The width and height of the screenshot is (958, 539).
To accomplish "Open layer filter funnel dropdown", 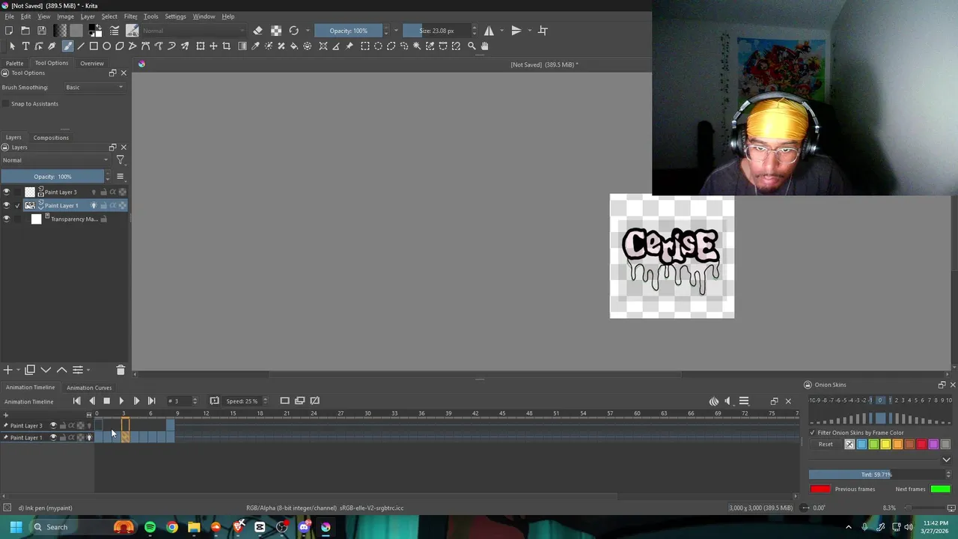I will coord(120,160).
